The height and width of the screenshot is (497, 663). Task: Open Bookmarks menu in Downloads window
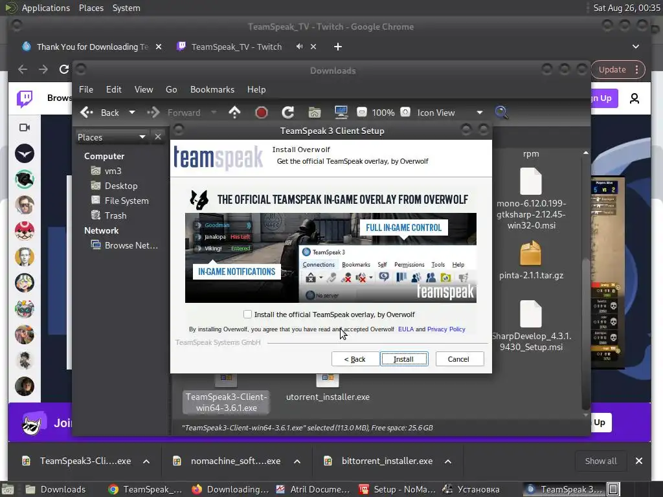[x=212, y=89]
